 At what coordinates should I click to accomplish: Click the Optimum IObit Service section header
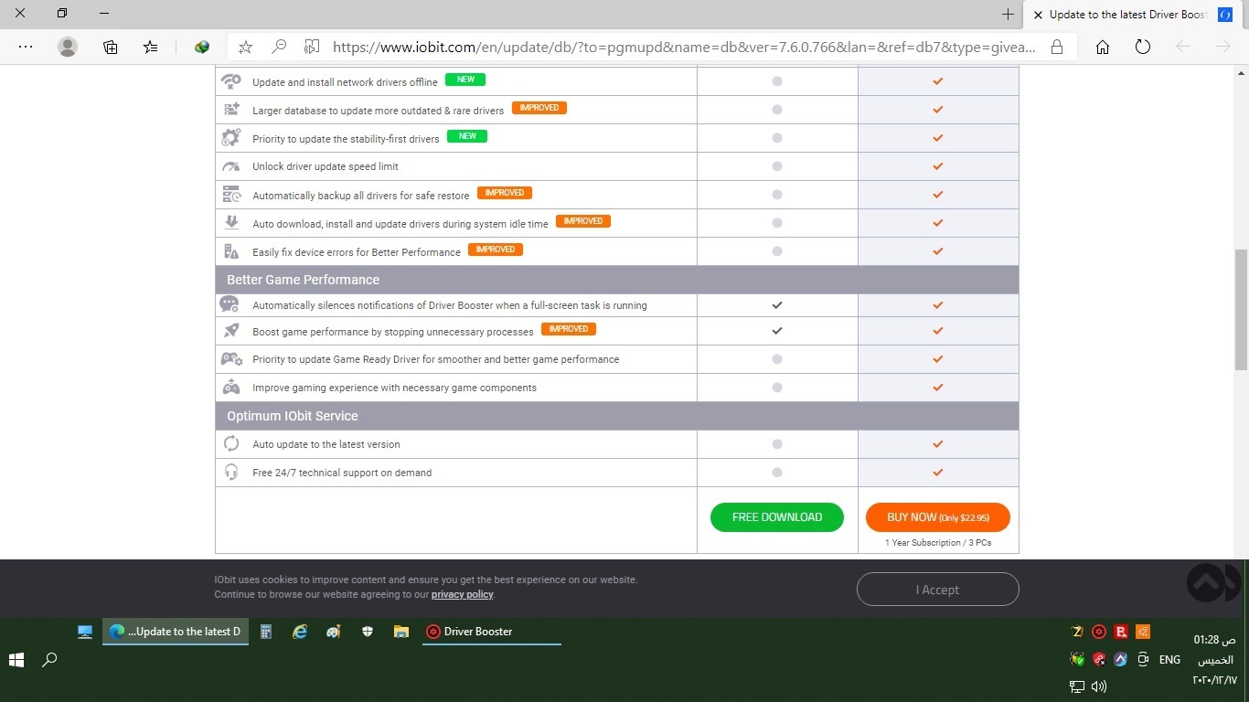[617, 416]
